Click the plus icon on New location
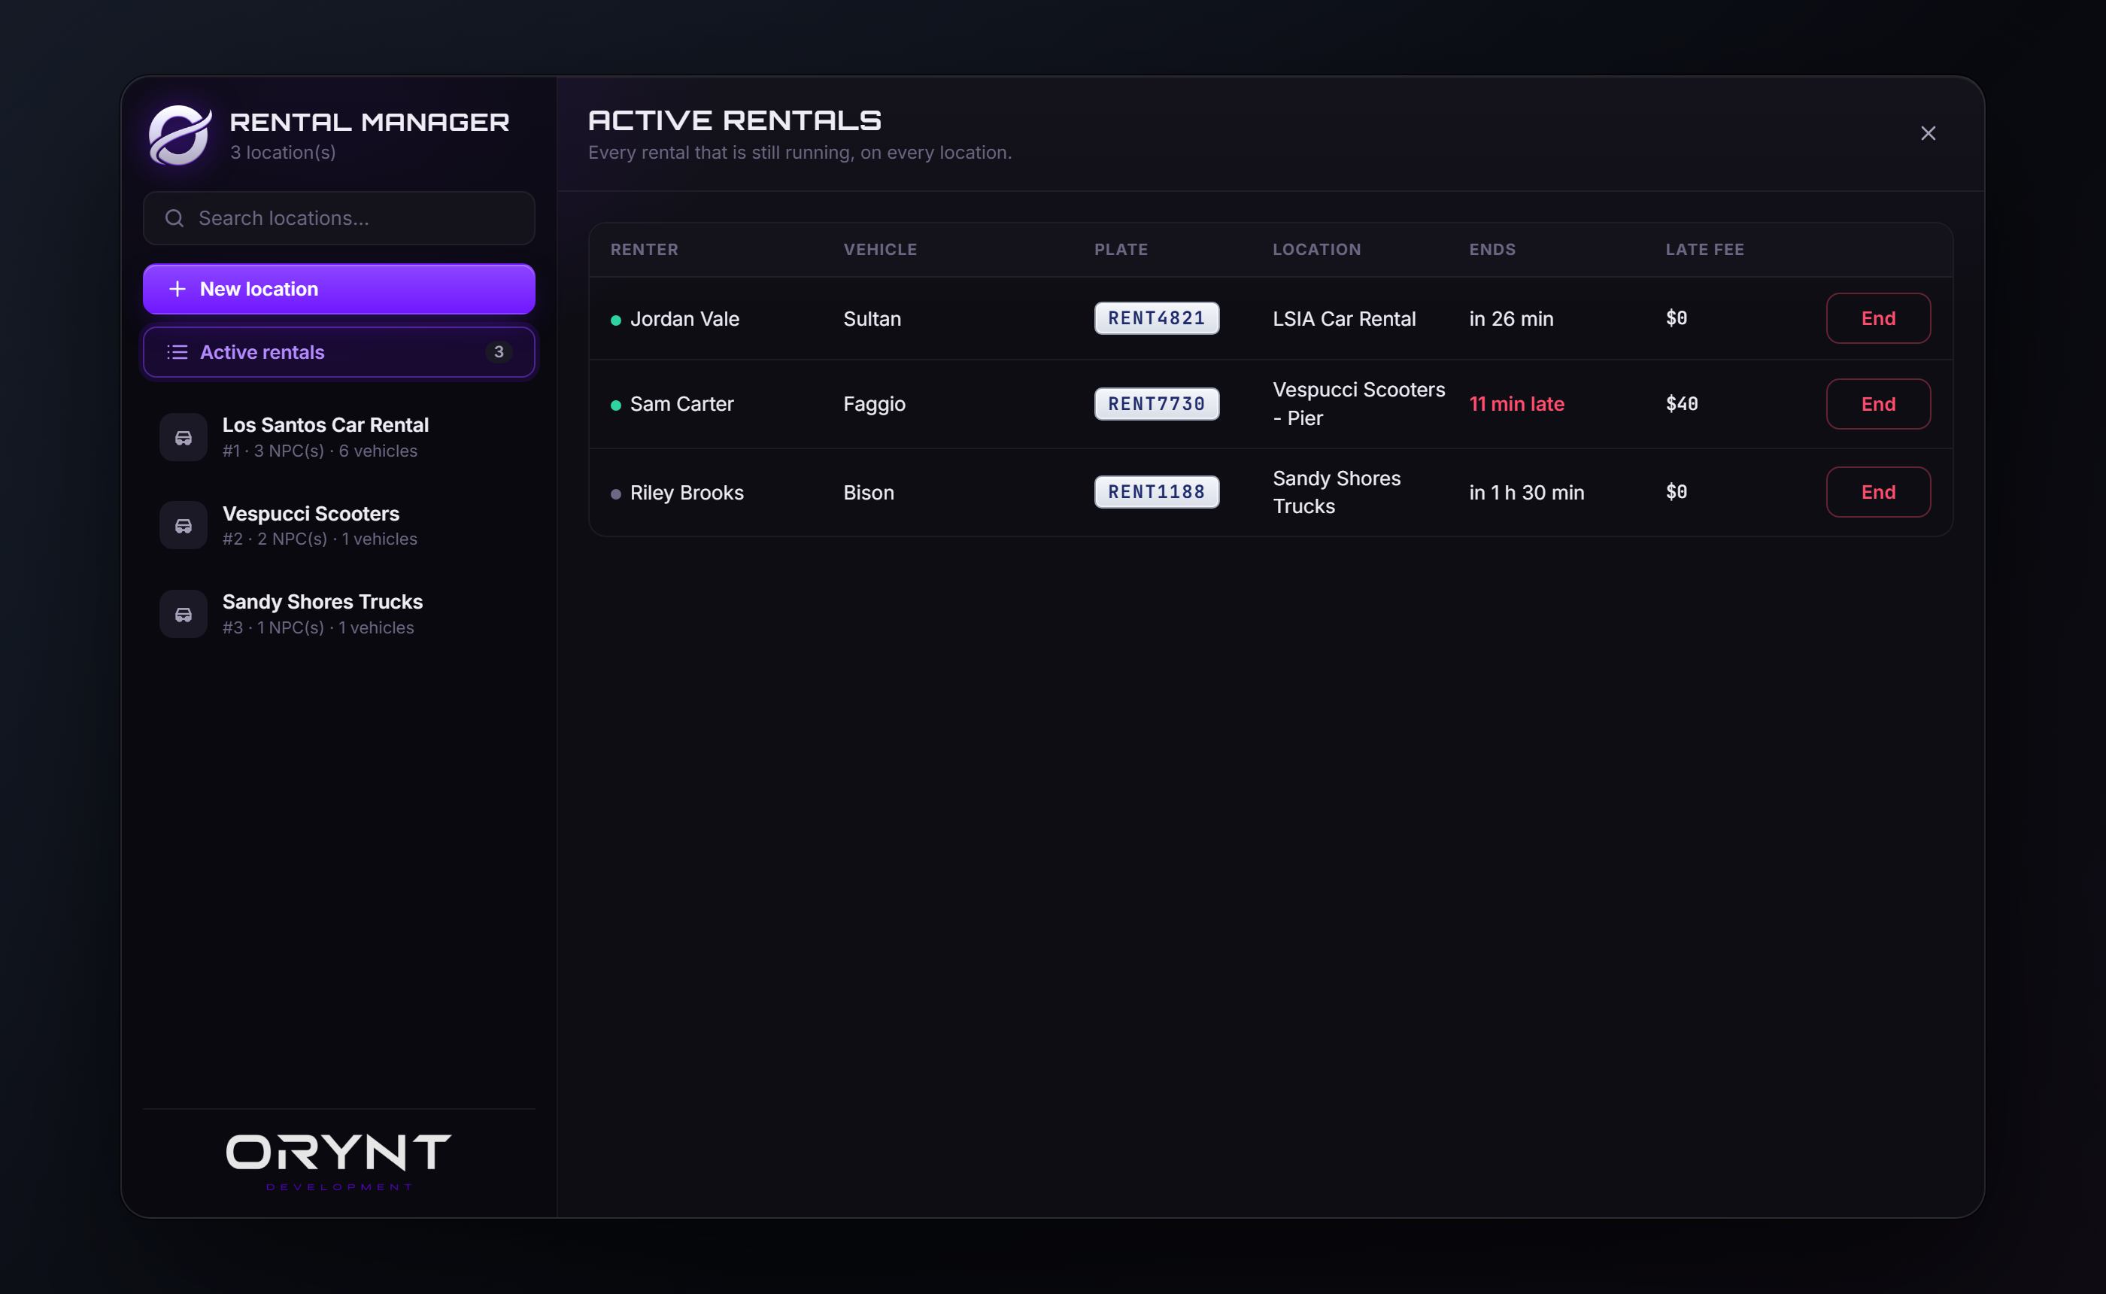The height and width of the screenshot is (1294, 2106). pyautogui.click(x=177, y=289)
